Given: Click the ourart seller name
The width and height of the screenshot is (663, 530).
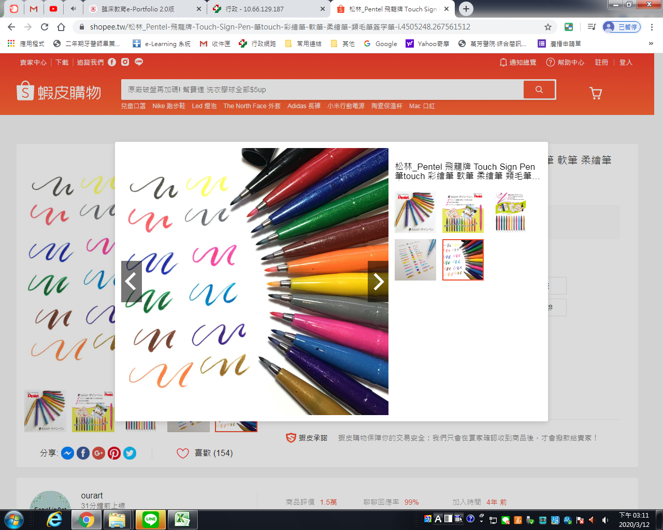Looking at the screenshot, I should (92, 495).
